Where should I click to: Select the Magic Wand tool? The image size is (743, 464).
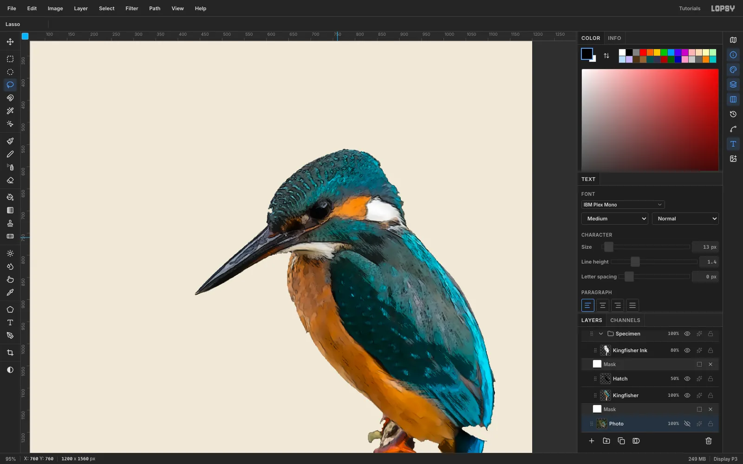click(x=10, y=111)
